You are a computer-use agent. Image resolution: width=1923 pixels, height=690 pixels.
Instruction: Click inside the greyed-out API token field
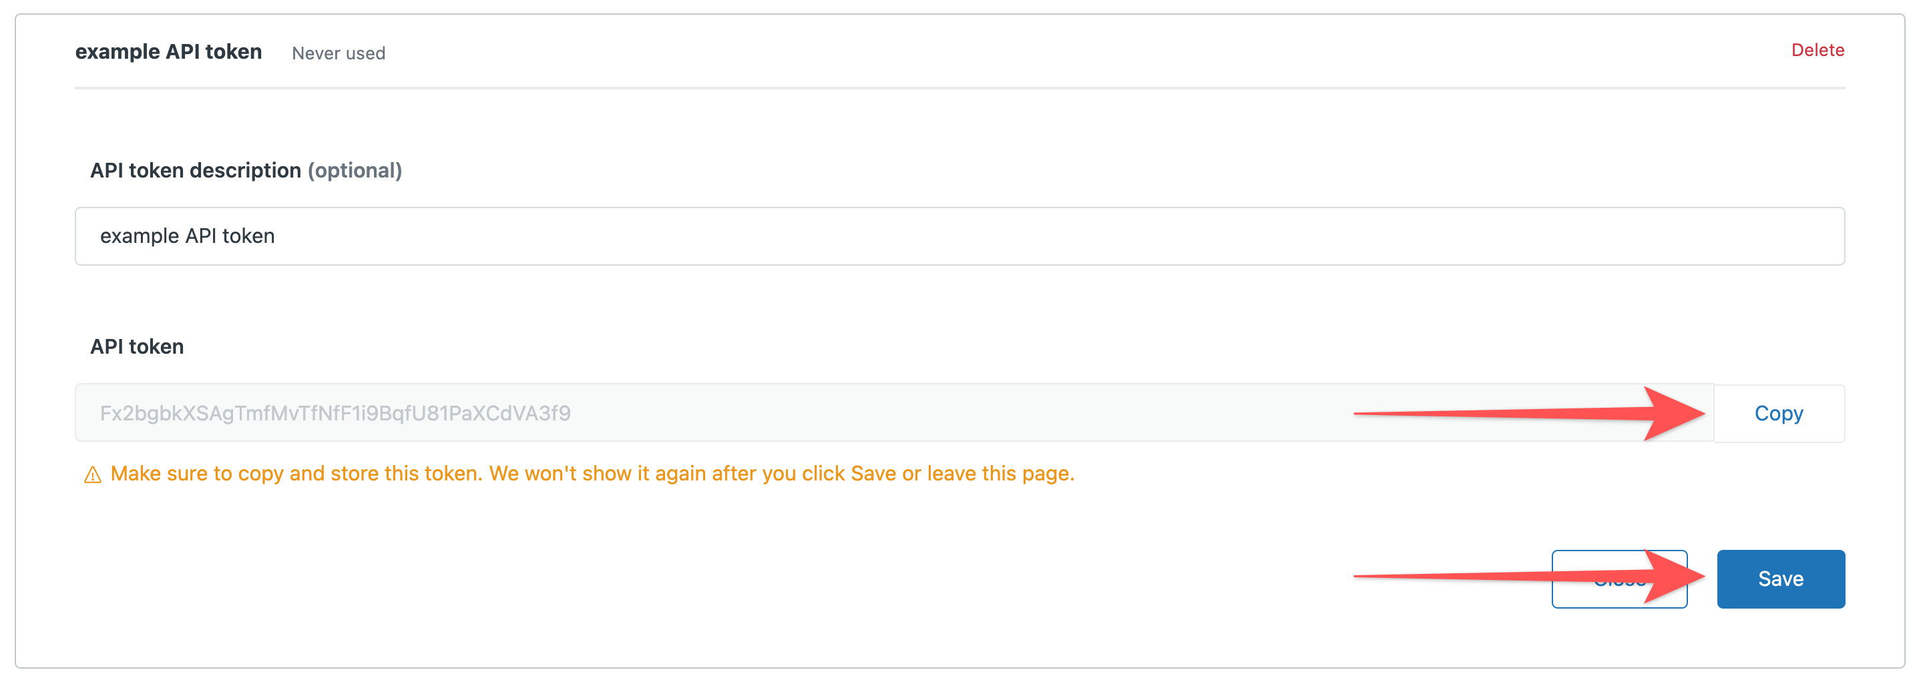pyautogui.click(x=894, y=412)
